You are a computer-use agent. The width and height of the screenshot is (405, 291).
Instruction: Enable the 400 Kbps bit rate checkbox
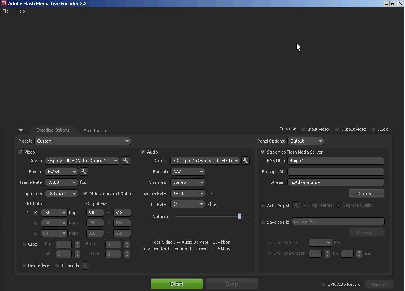[x=35, y=223]
